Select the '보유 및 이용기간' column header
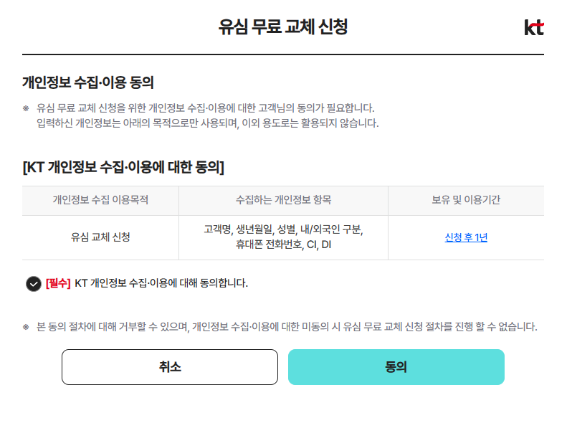The width and height of the screenshot is (572, 423). (x=466, y=200)
